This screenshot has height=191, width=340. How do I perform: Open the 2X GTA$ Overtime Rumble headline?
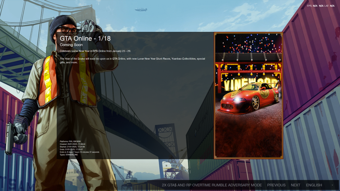[x=212, y=185]
